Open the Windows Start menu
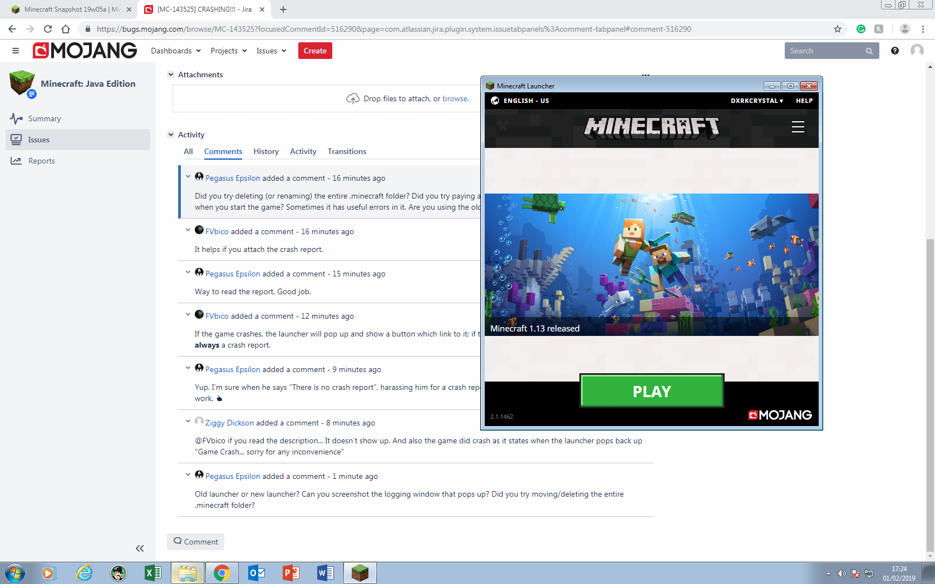 click(15, 573)
